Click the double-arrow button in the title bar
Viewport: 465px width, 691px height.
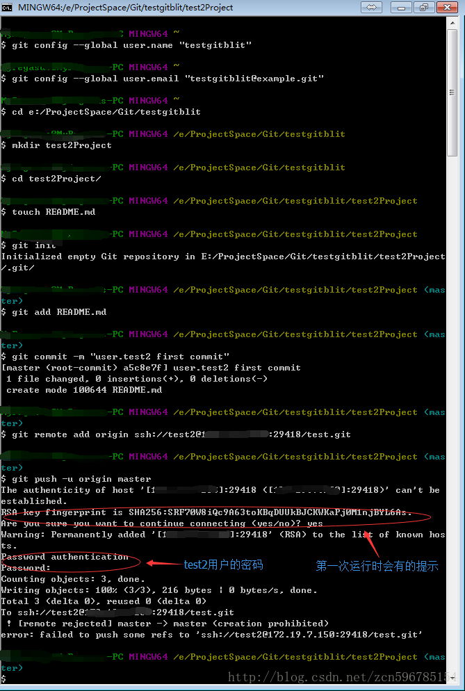point(371,8)
